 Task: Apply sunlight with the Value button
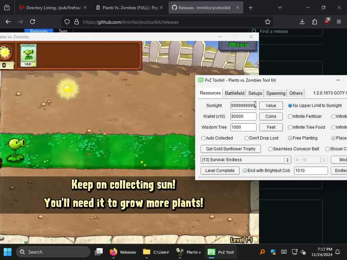point(271,106)
